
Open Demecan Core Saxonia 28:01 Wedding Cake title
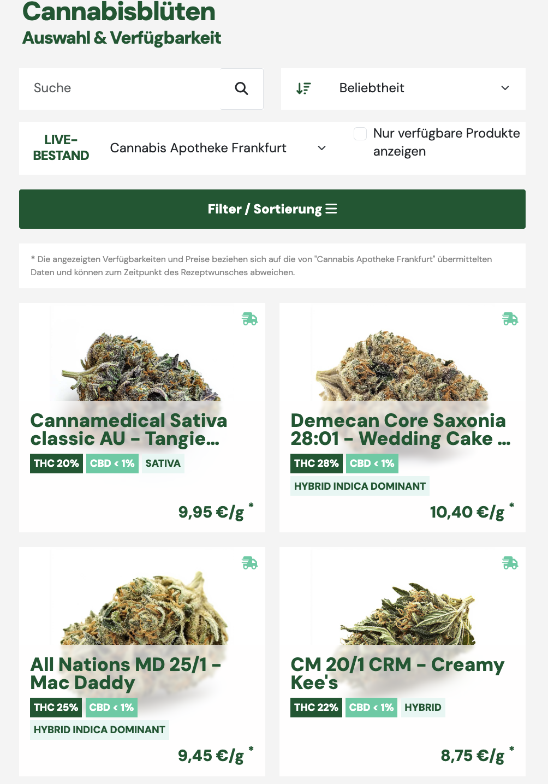(401, 430)
